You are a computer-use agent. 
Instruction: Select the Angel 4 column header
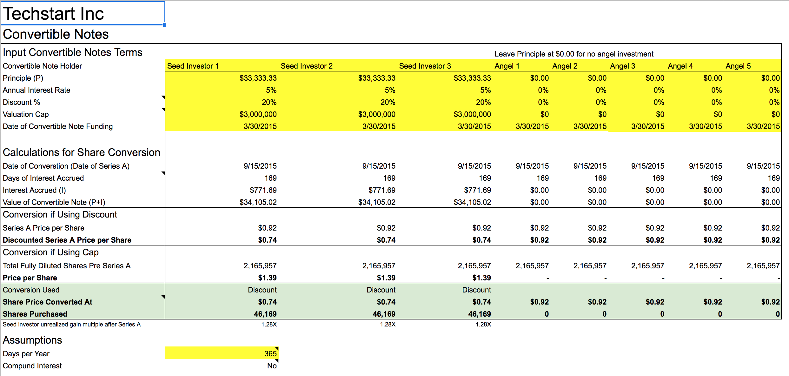click(x=680, y=66)
